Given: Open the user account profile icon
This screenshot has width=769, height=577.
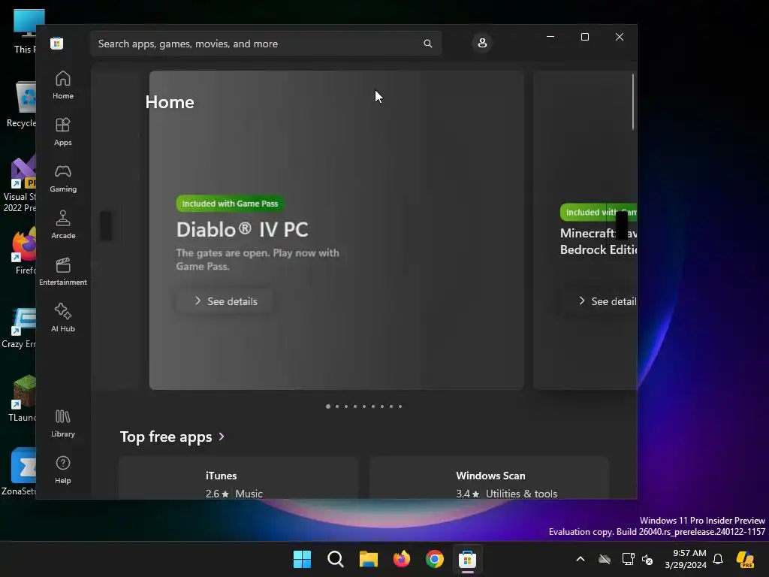Looking at the screenshot, I should point(482,43).
